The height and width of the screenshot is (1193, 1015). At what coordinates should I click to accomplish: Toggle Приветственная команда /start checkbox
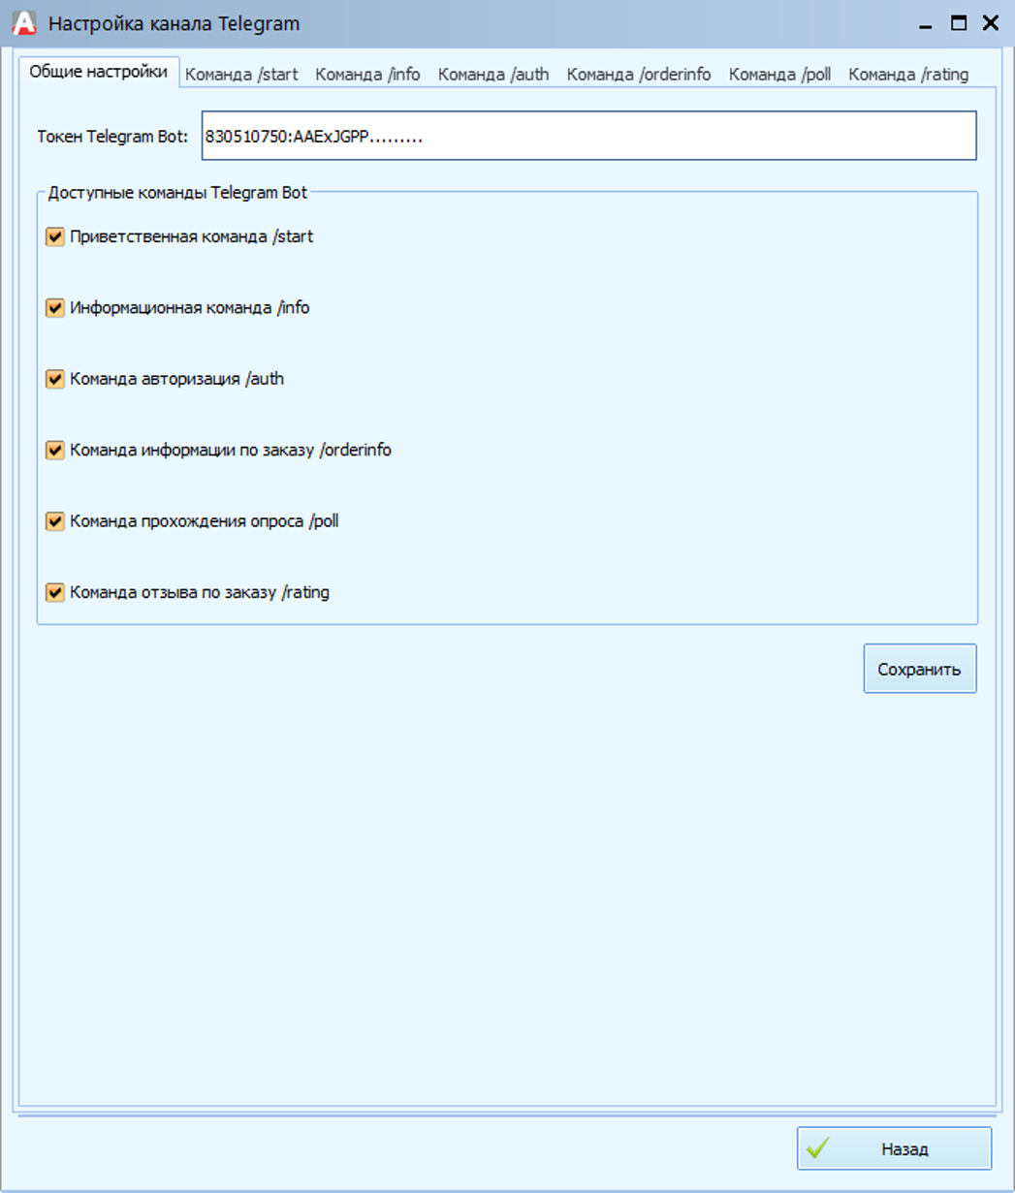coord(55,236)
